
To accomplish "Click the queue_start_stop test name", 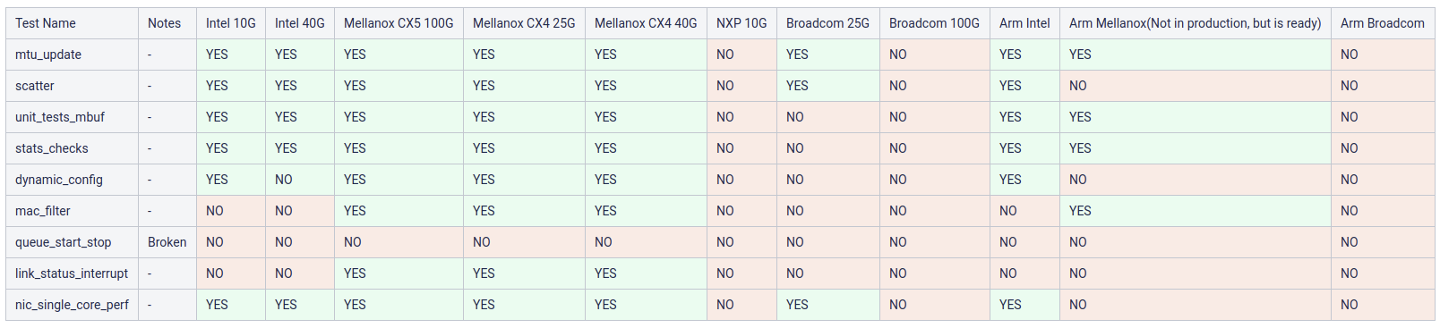I will (64, 242).
